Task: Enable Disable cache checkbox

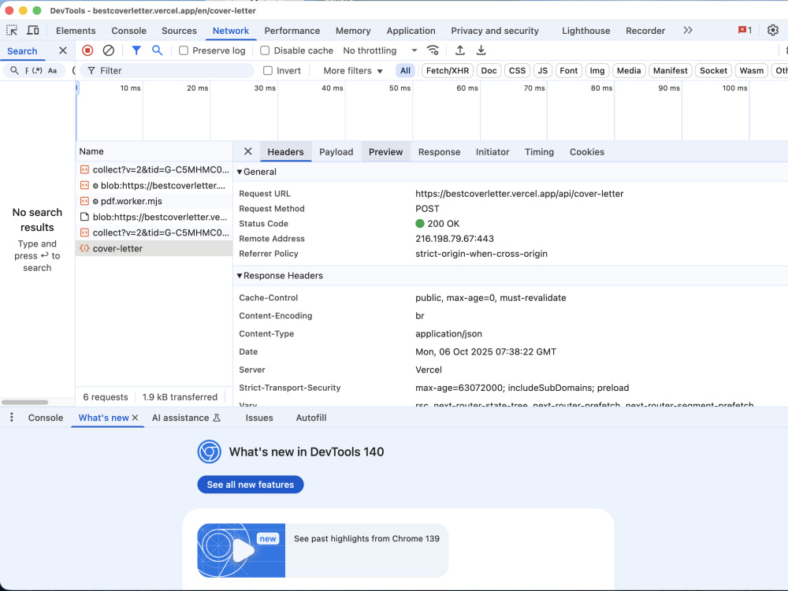Action: [x=265, y=50]
